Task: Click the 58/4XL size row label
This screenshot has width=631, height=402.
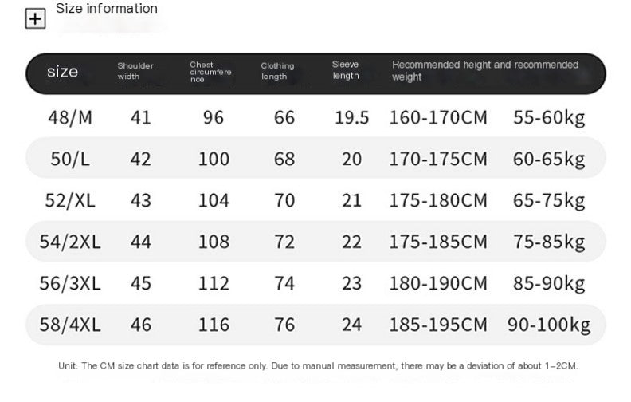Action: click(70, 325)
